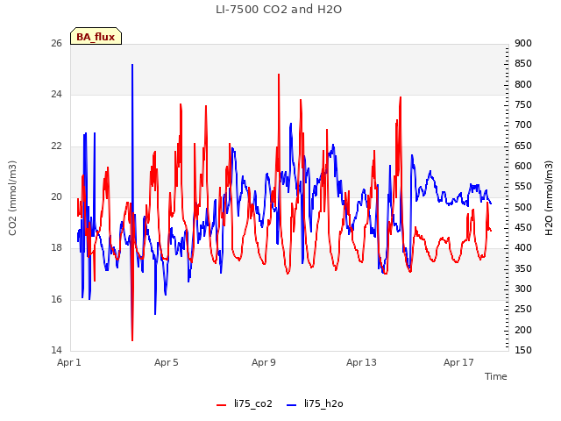The width and height of the screenshot is (561, 421).
Task: Click the 26 tick on CO2 axis
Action: point(56,43)
